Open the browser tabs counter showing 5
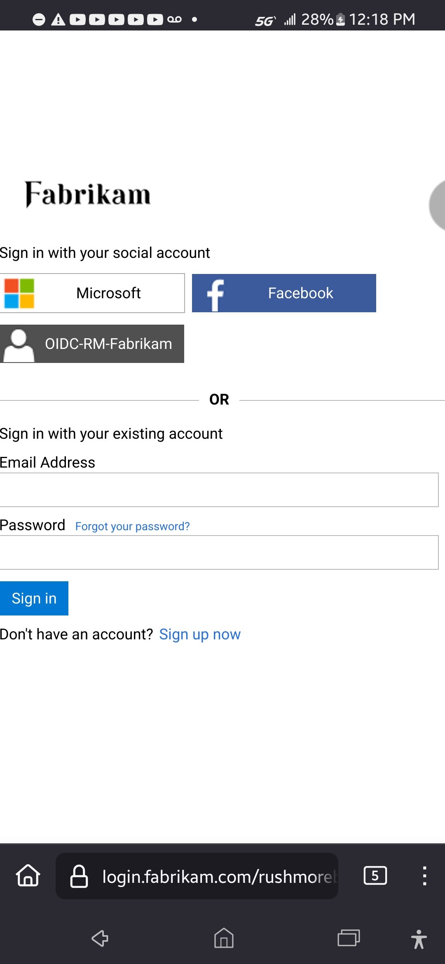The height and width of the screenshot is (964, 445). (x=375, y=875)
